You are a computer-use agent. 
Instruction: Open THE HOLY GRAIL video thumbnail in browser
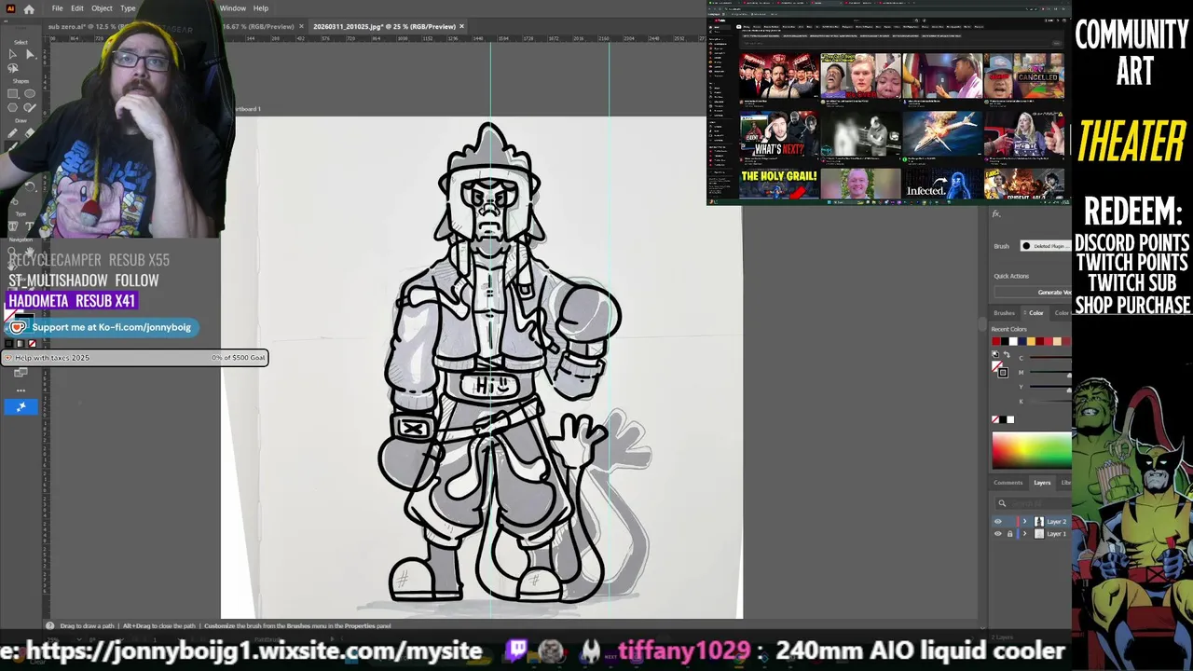(x=779, y=184)
